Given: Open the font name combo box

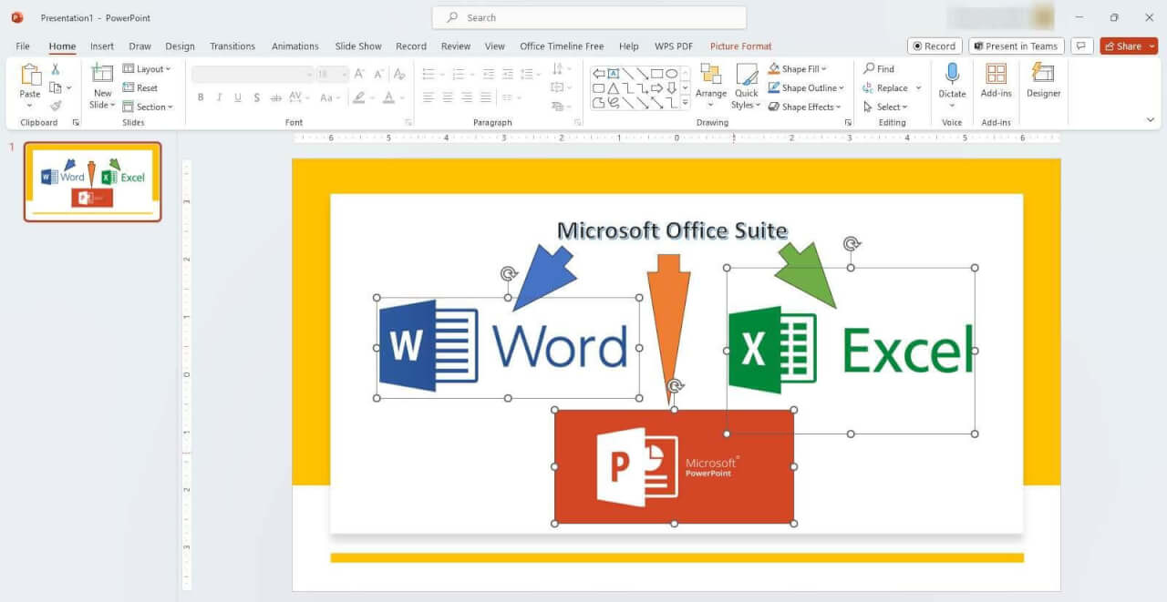Looking at the screenshot, I should pyautogui.click(x=253, y=75).
